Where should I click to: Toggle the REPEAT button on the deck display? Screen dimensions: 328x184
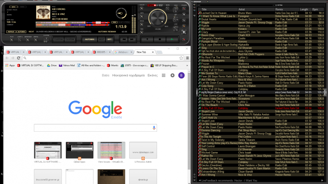(11, 31)
